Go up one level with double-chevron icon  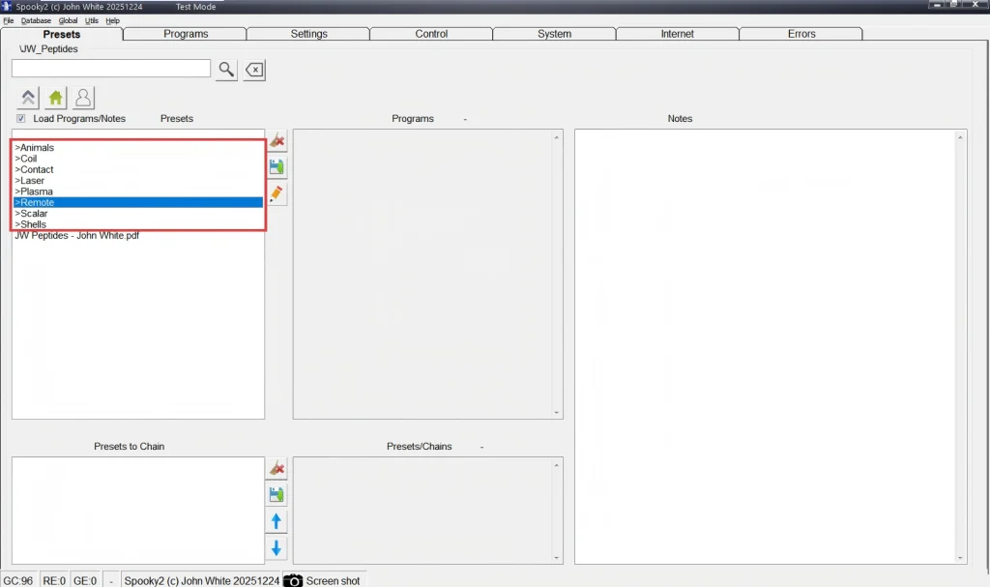click(28, 98)
